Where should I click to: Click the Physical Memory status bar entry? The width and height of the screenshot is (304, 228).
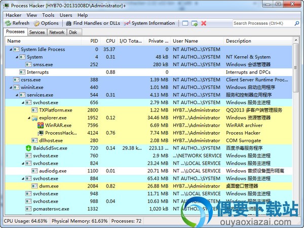pyautogui.click(x=80, y=221)
